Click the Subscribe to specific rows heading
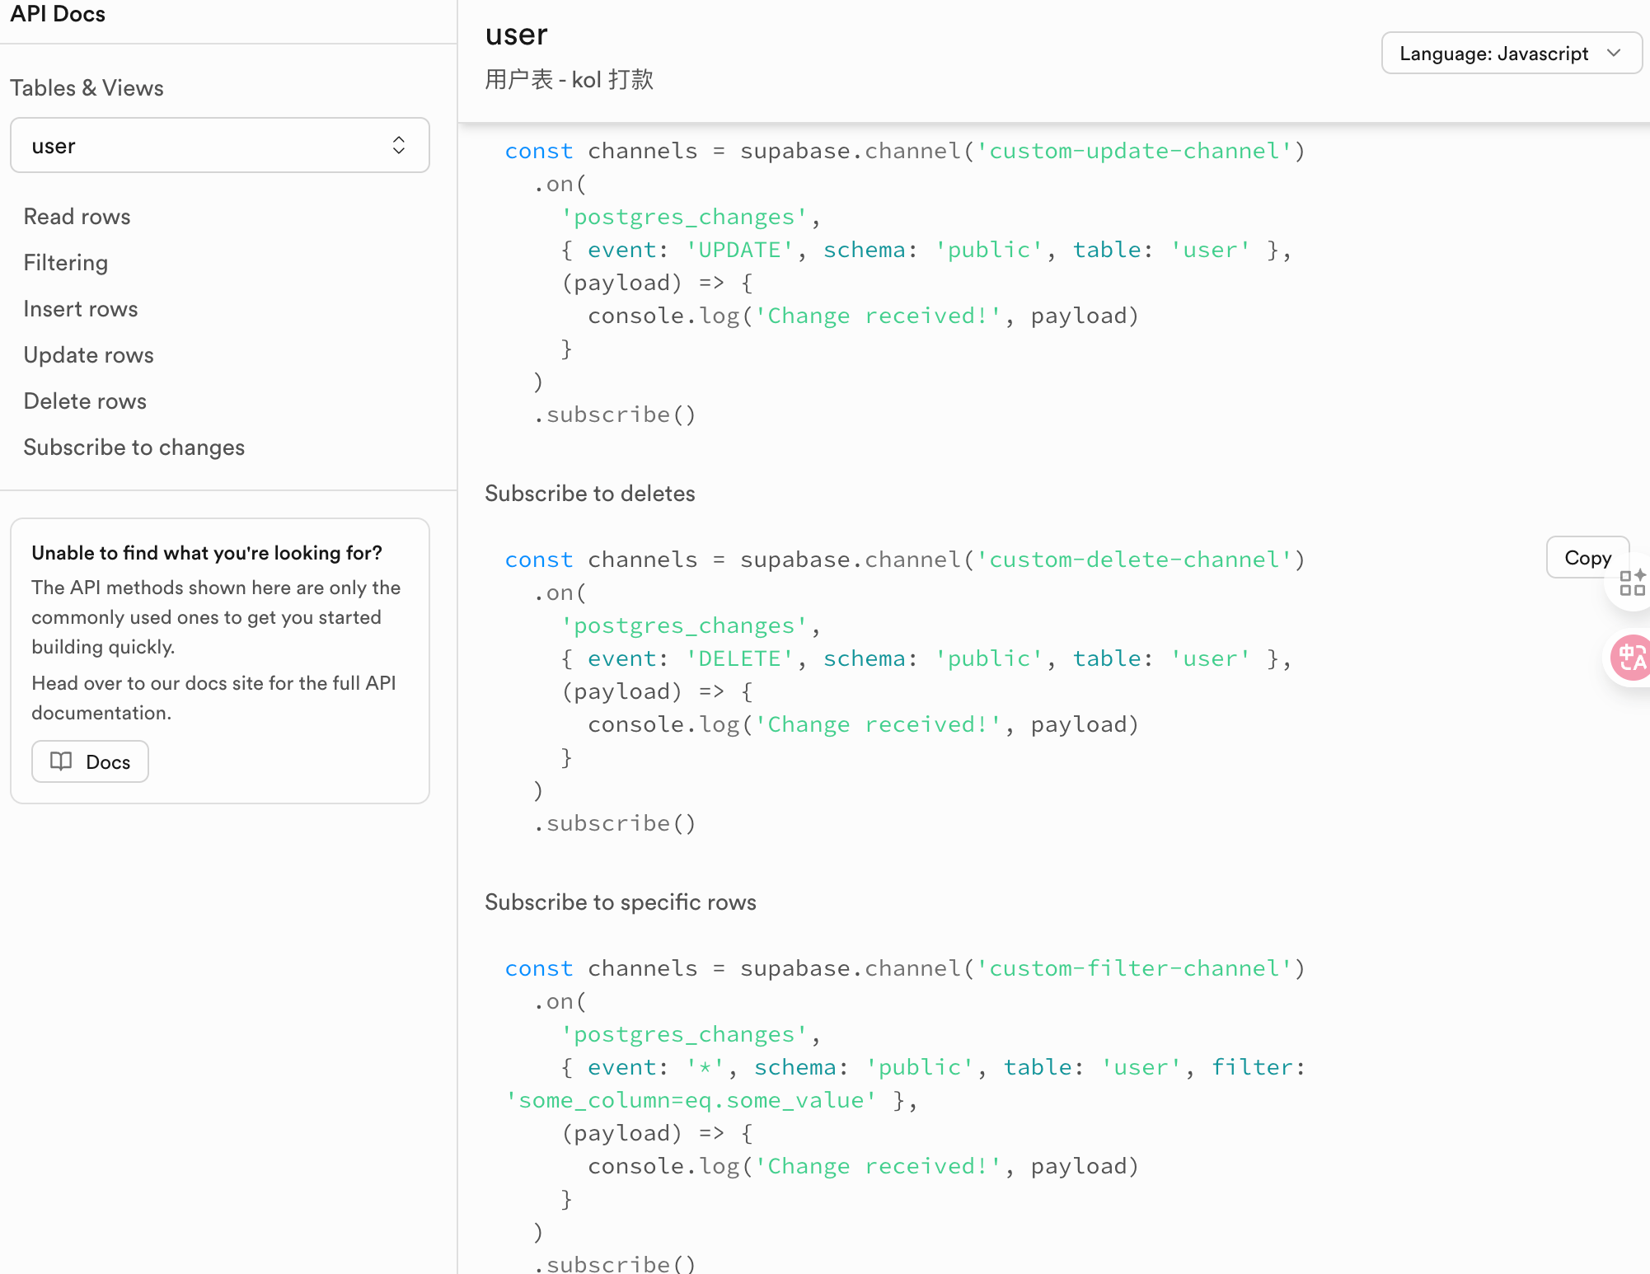 point(620,902)
